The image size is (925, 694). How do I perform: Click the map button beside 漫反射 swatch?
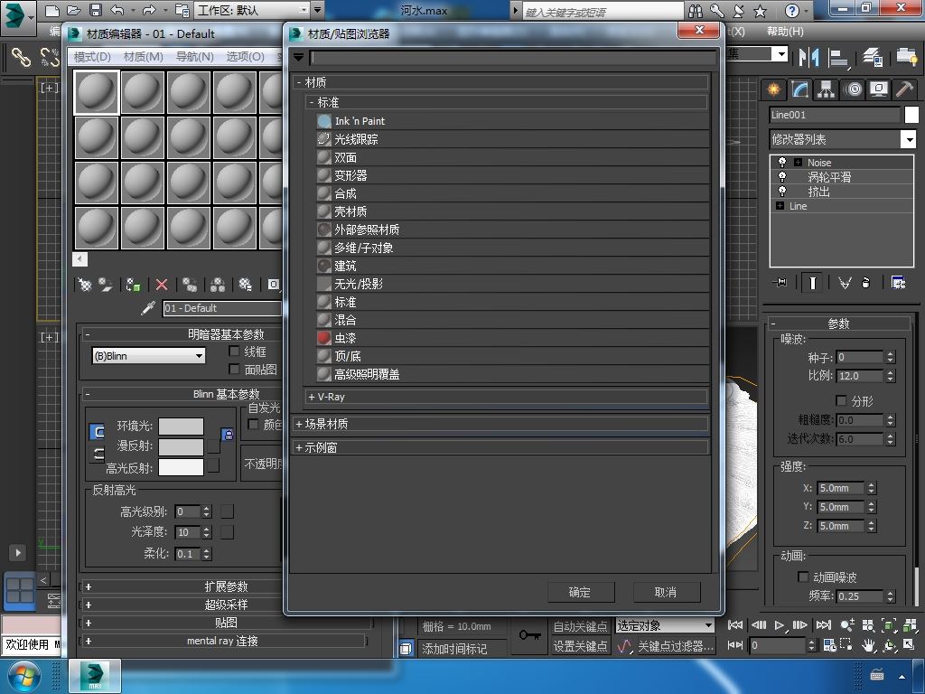pos(213,446)
